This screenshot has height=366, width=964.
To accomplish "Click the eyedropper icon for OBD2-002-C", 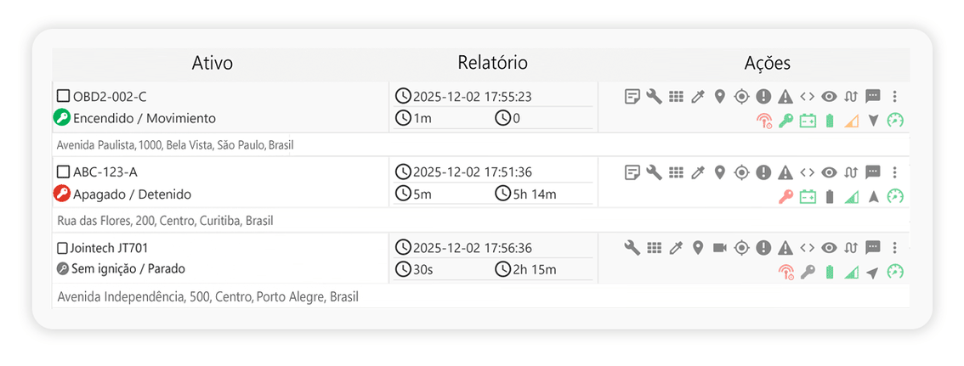I will (698, 97).
